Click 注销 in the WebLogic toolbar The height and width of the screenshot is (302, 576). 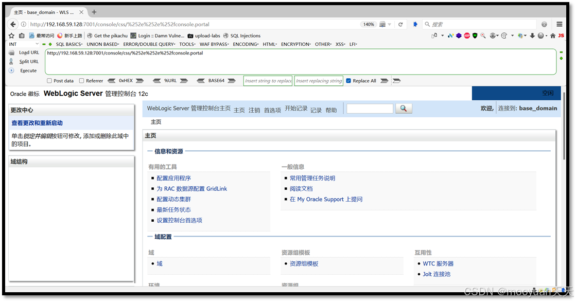coord(254,110)
